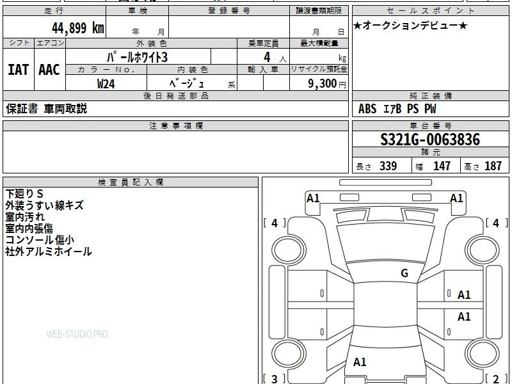Click the seating capacity value 4 人

(x=275, y=58)
